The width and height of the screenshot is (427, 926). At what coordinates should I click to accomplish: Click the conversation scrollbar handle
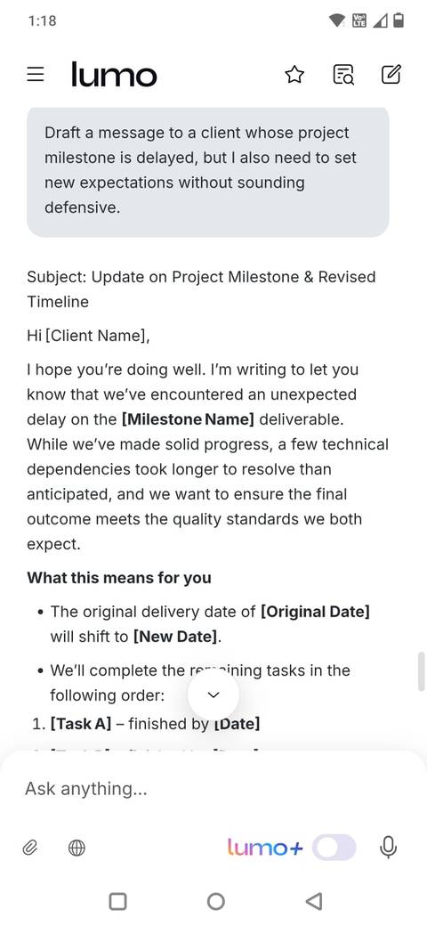[421, 670]
